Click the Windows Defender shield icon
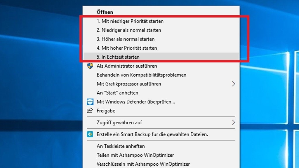This screenshot has height=168, width=299. coord(90,102)
